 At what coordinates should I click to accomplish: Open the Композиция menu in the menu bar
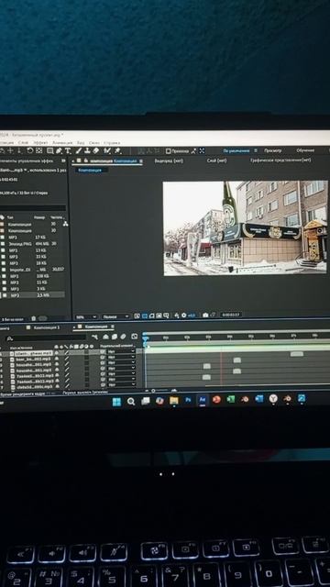point(6,143)
